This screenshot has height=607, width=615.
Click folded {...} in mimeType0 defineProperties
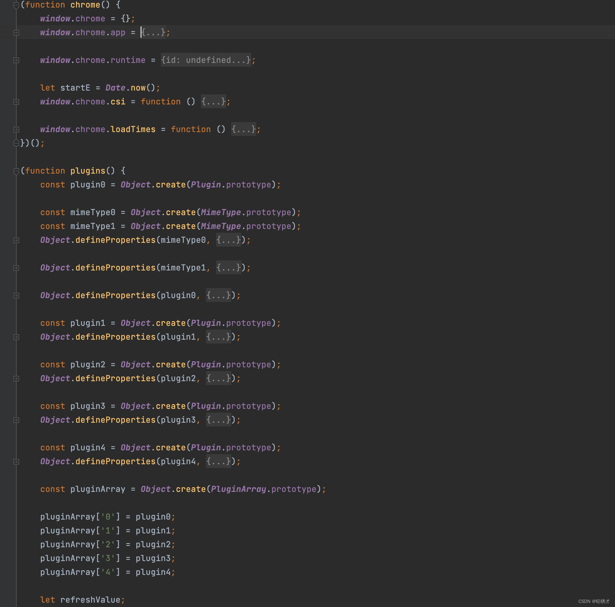point(229,240)
